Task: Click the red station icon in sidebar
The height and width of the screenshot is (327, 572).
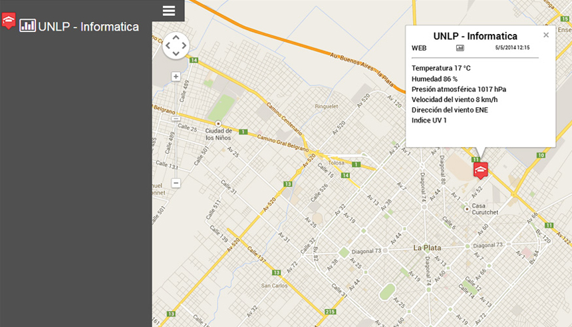Action: click(x=9, y=21)
